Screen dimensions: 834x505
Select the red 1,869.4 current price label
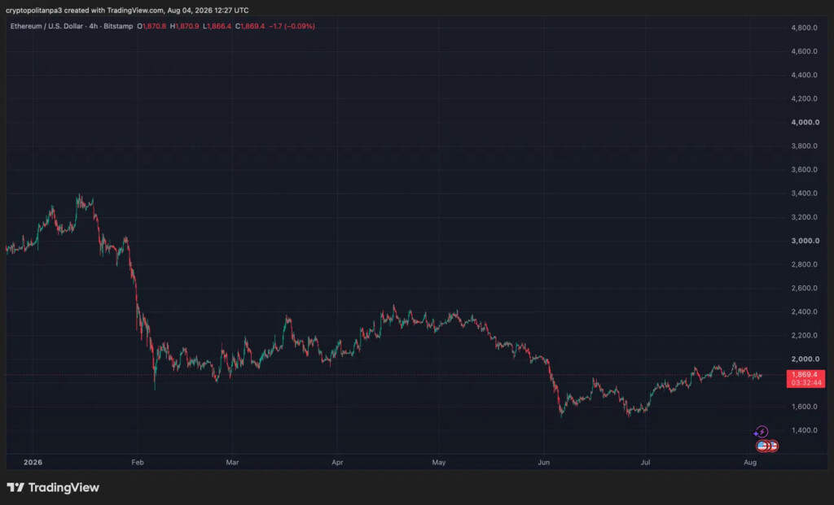(x=805, y=374)
